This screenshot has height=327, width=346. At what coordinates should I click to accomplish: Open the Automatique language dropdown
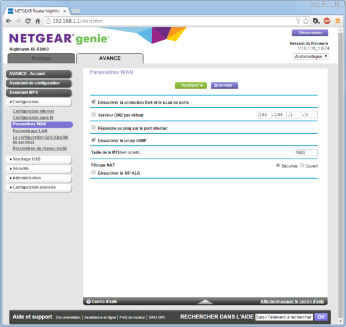tap(311, 57)
